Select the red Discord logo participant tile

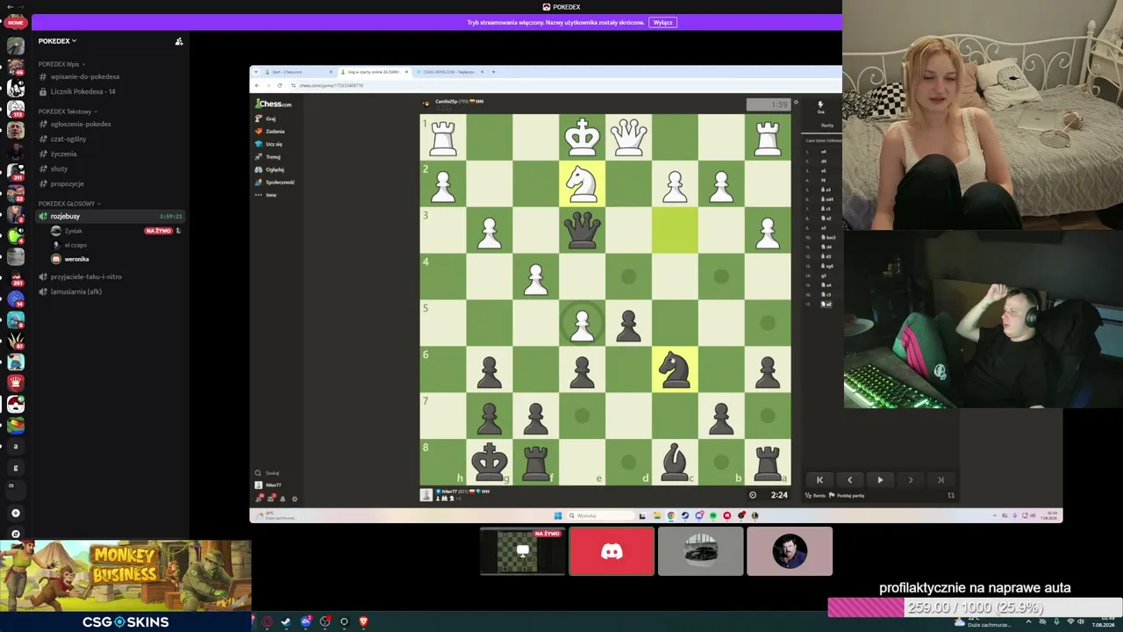click(x=612, y=551)
